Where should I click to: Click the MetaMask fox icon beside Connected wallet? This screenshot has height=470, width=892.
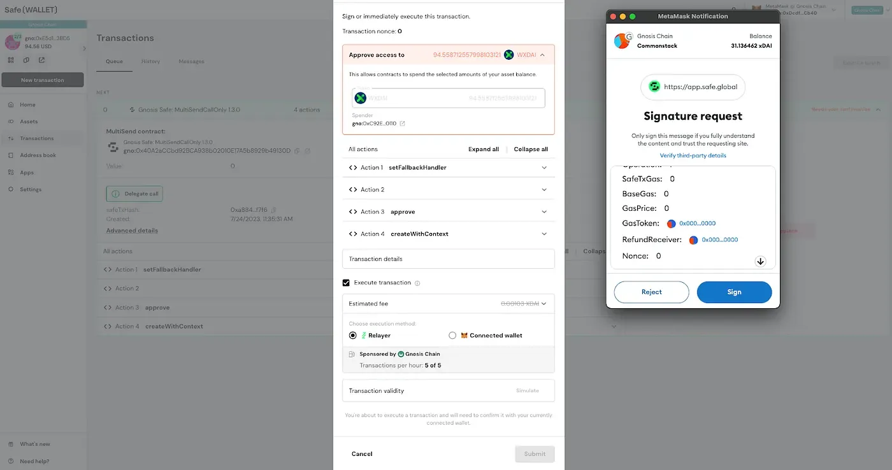(x=464, y=335)
